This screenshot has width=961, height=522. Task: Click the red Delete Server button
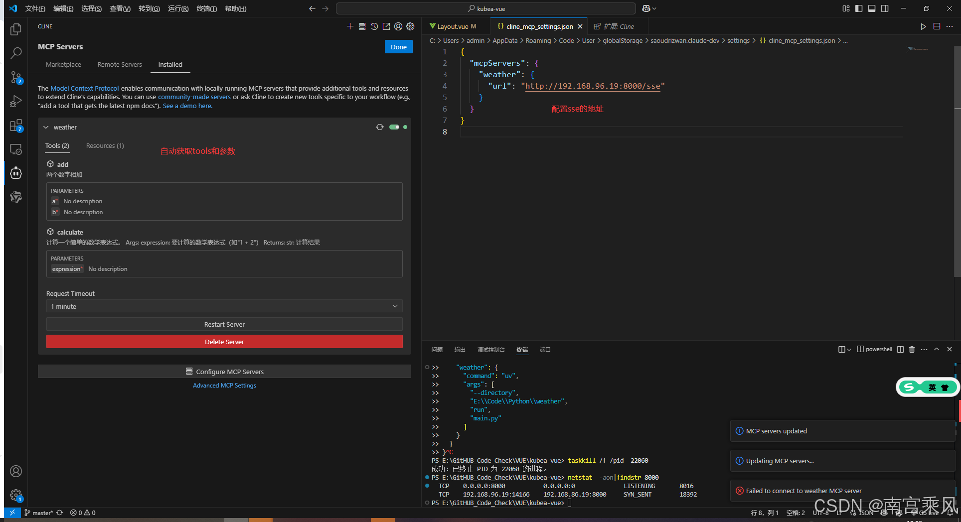click(x=224, y=342)
